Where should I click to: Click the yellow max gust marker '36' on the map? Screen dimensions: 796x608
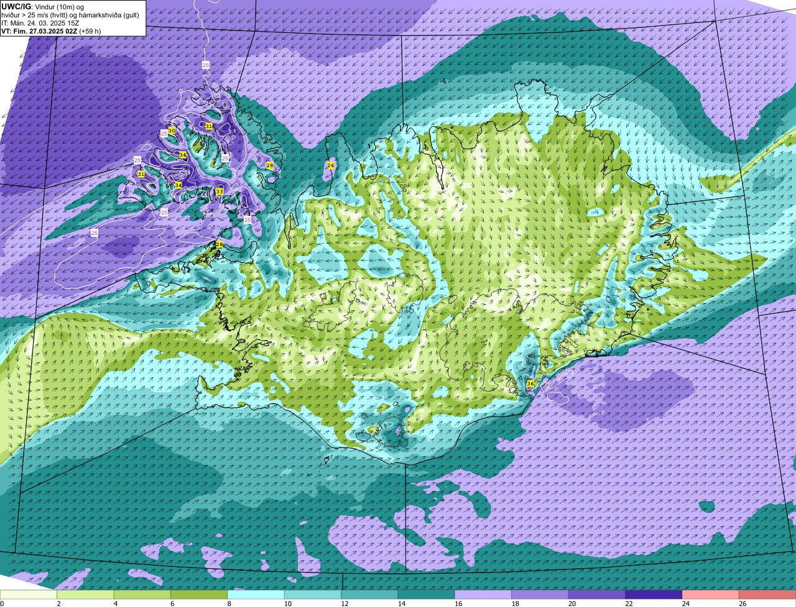(x=530, y=384)
